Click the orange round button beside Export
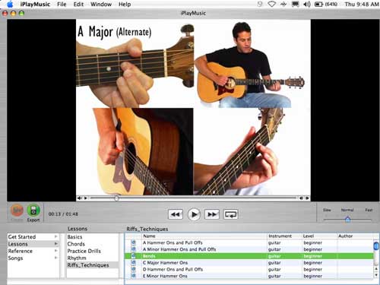Image resolution: width=380 pixels, height=285 pixels. click(17, 211)
